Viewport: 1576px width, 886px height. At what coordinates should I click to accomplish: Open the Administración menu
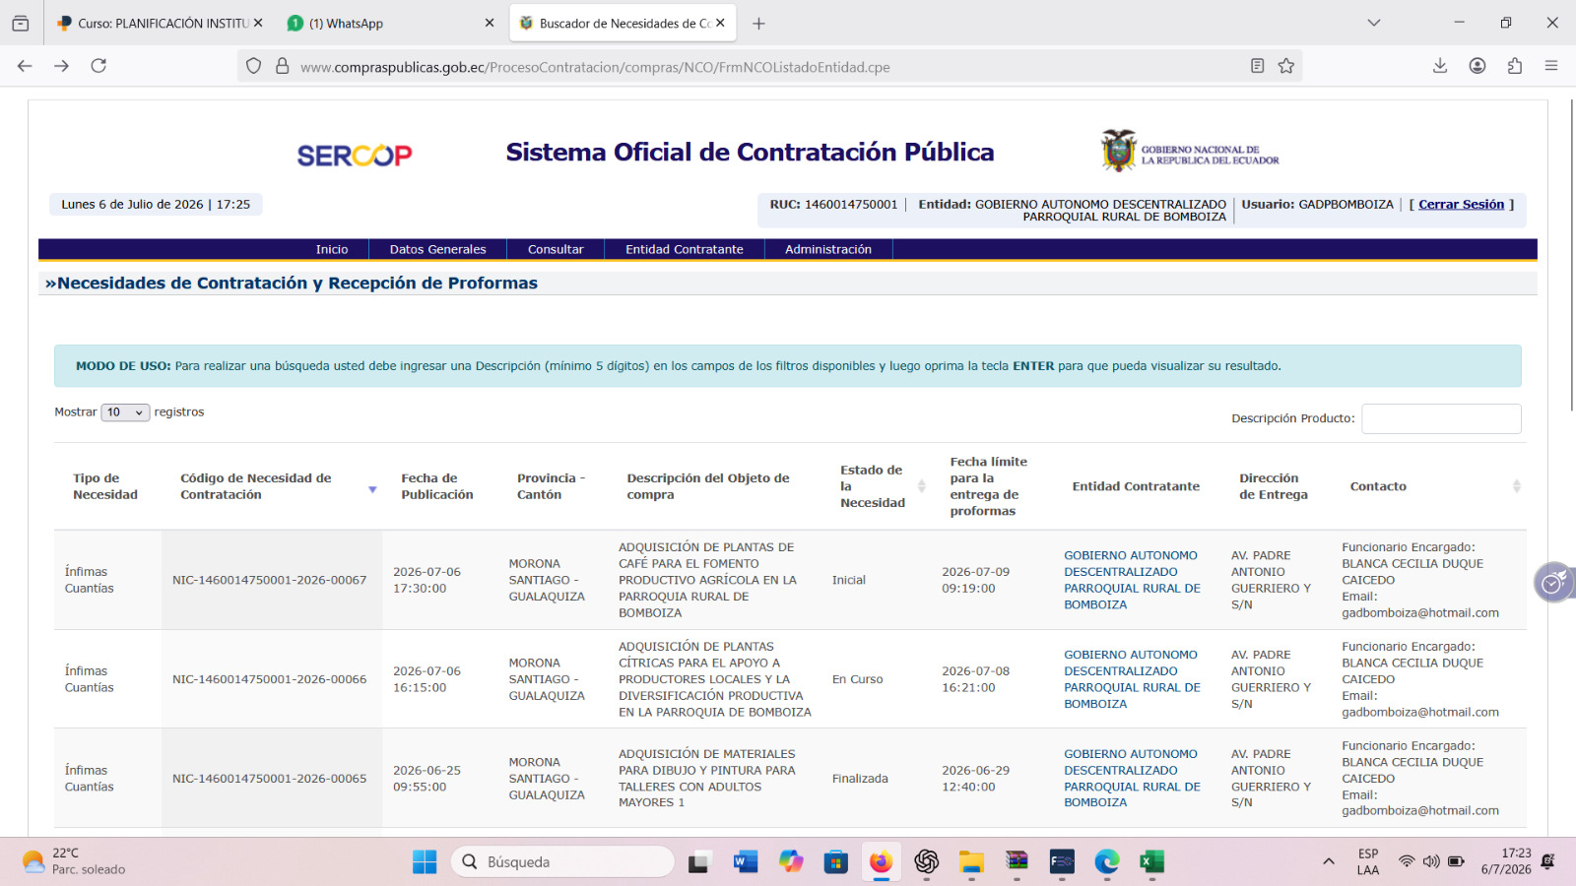tap(828, 249)
